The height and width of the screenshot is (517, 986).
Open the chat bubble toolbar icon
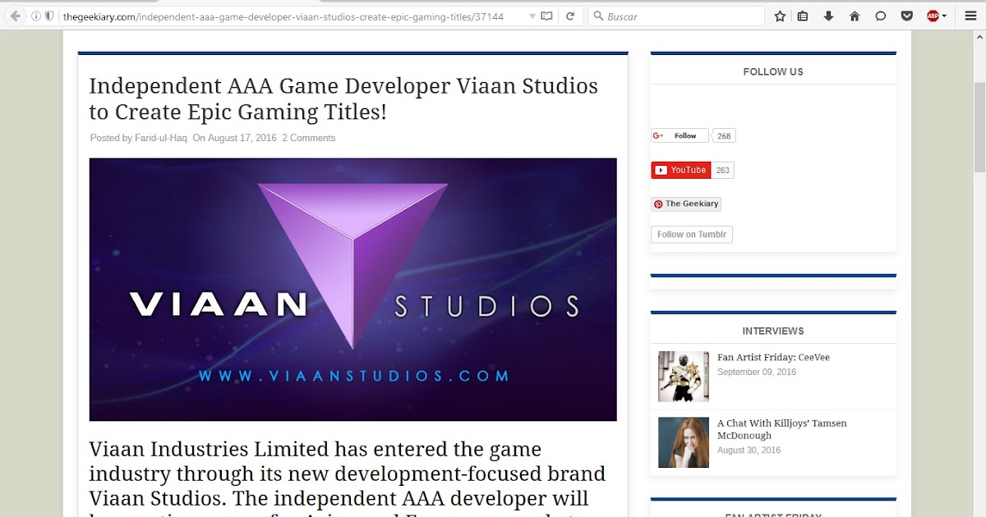[x=881, y=16]
